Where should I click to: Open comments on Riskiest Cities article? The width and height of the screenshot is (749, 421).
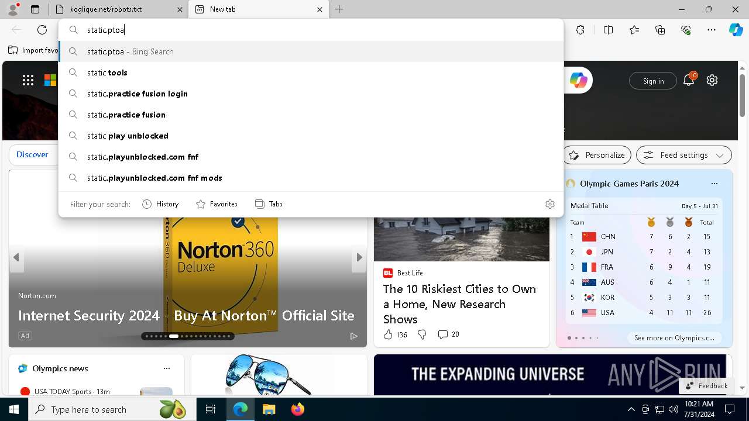[448, 334]
